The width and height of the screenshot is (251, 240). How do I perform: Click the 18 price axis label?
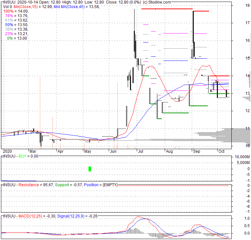[x=247, y=5]
